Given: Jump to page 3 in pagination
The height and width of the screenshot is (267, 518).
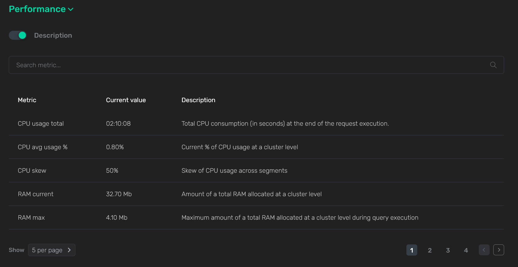Looking at the screenshot, I should 448,250.
